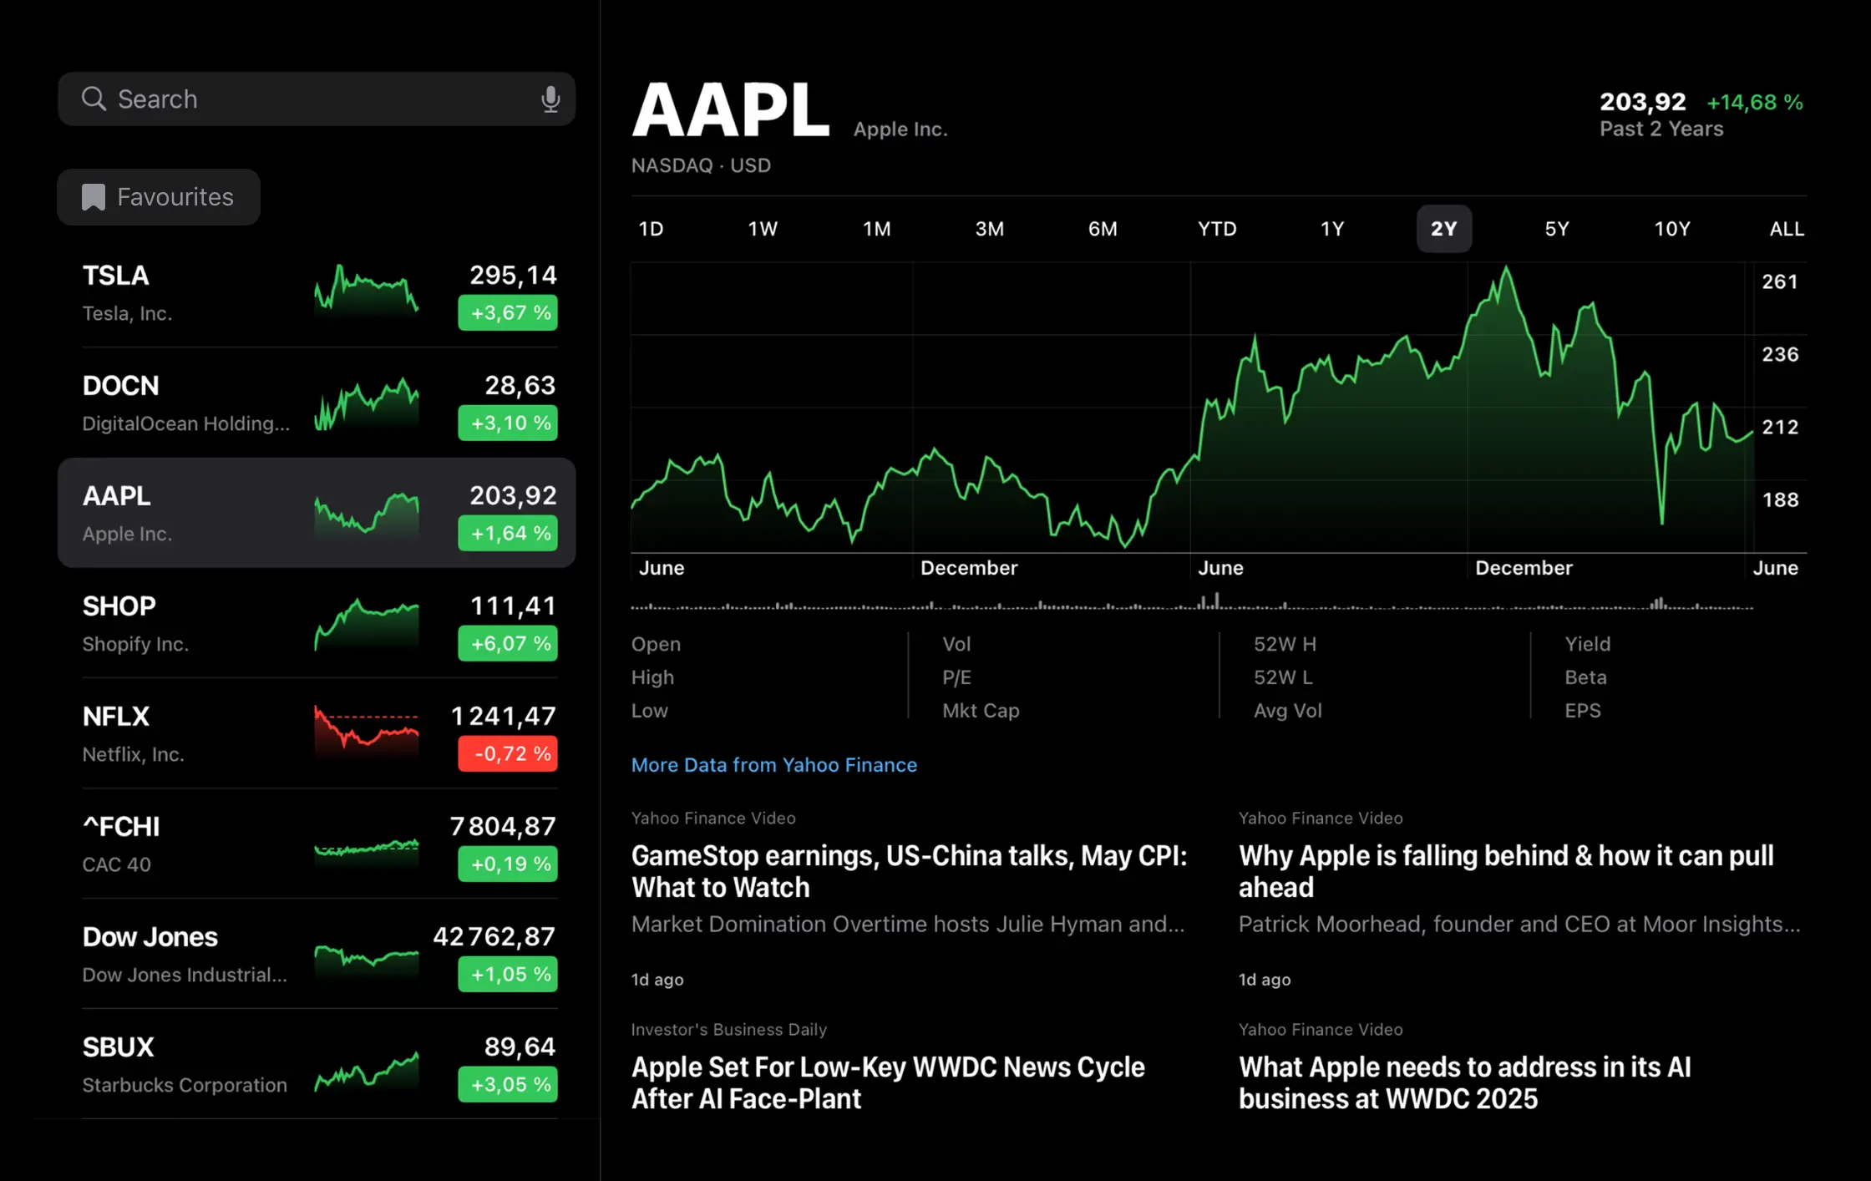
Task: Select the ALL time range
Action: pyautogui.click(x=1786, y=229)
